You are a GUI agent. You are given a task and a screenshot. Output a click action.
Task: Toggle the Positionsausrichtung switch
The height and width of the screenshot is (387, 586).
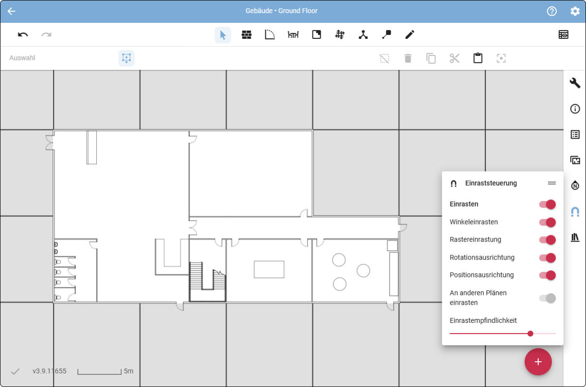(547, 275)
